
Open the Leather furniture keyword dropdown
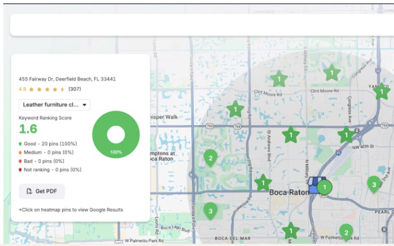point(54,105)
